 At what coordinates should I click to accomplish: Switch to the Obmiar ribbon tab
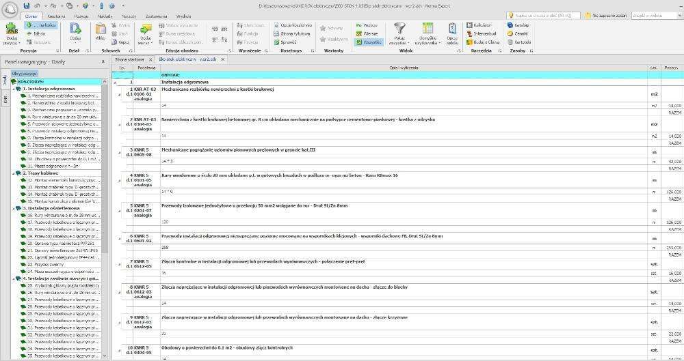click(31, 16)
